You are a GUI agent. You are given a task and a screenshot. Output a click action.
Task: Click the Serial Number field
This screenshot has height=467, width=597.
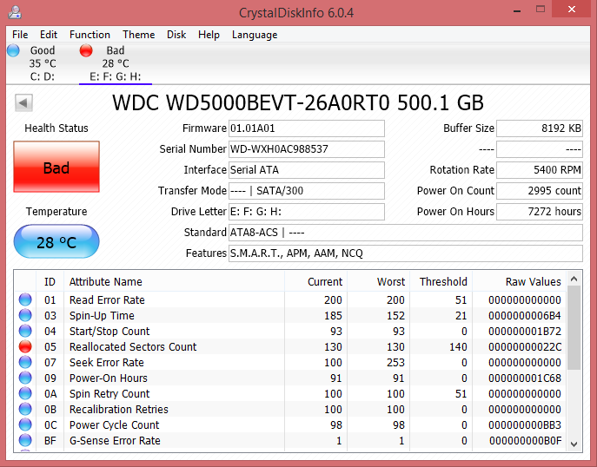[307, 149]
